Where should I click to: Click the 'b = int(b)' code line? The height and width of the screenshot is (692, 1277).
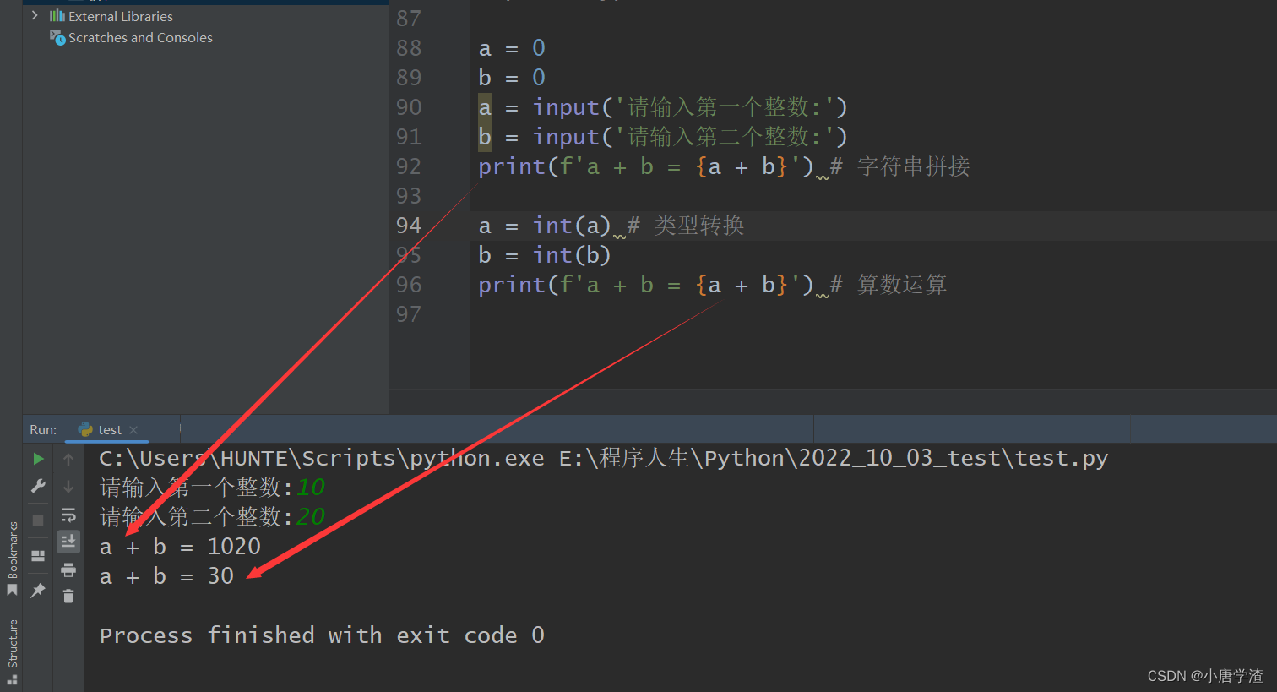point(545,255)
